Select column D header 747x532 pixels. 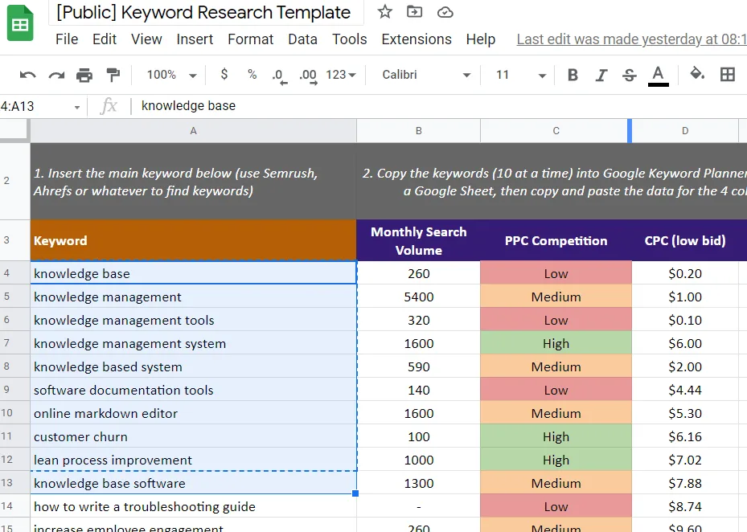tap(685, 130)
